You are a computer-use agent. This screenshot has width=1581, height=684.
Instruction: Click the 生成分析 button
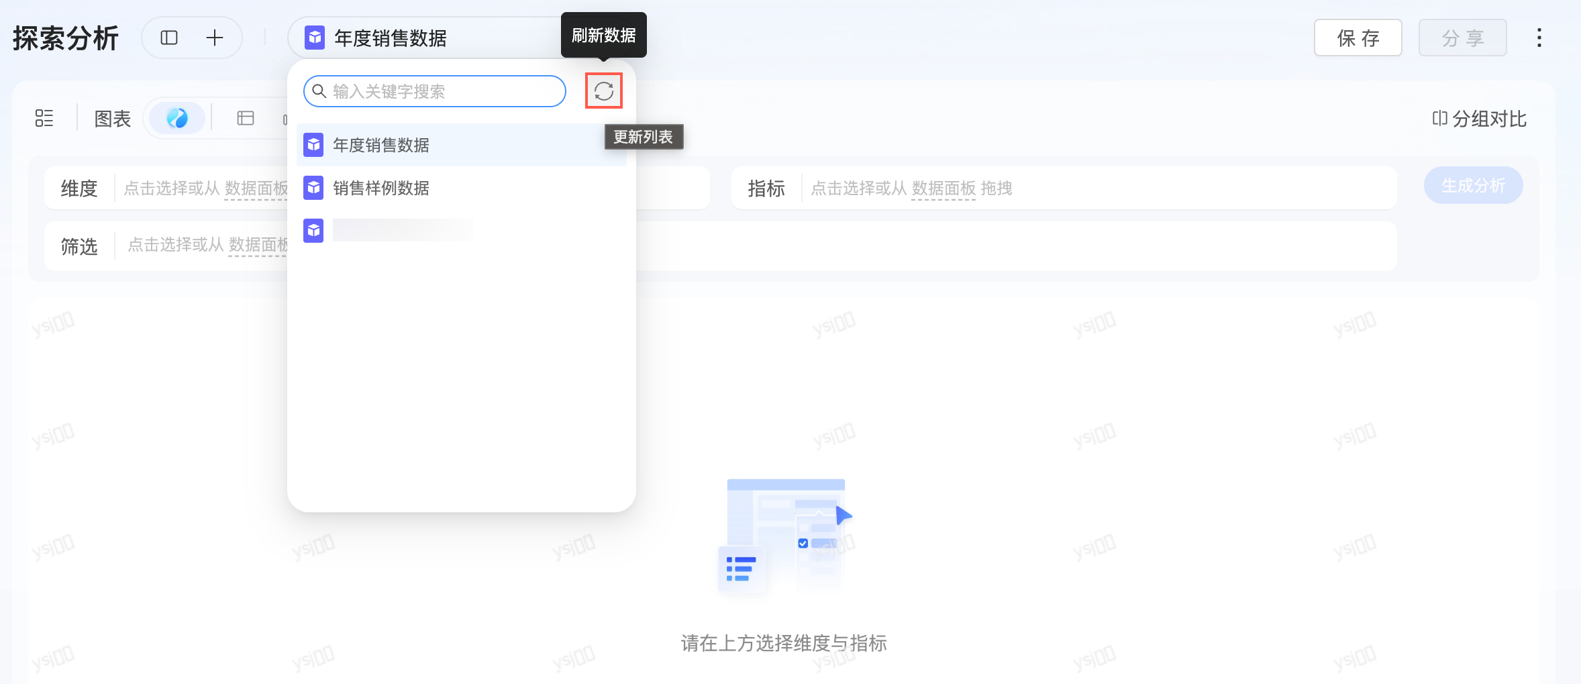click(x=1473, y=185)
